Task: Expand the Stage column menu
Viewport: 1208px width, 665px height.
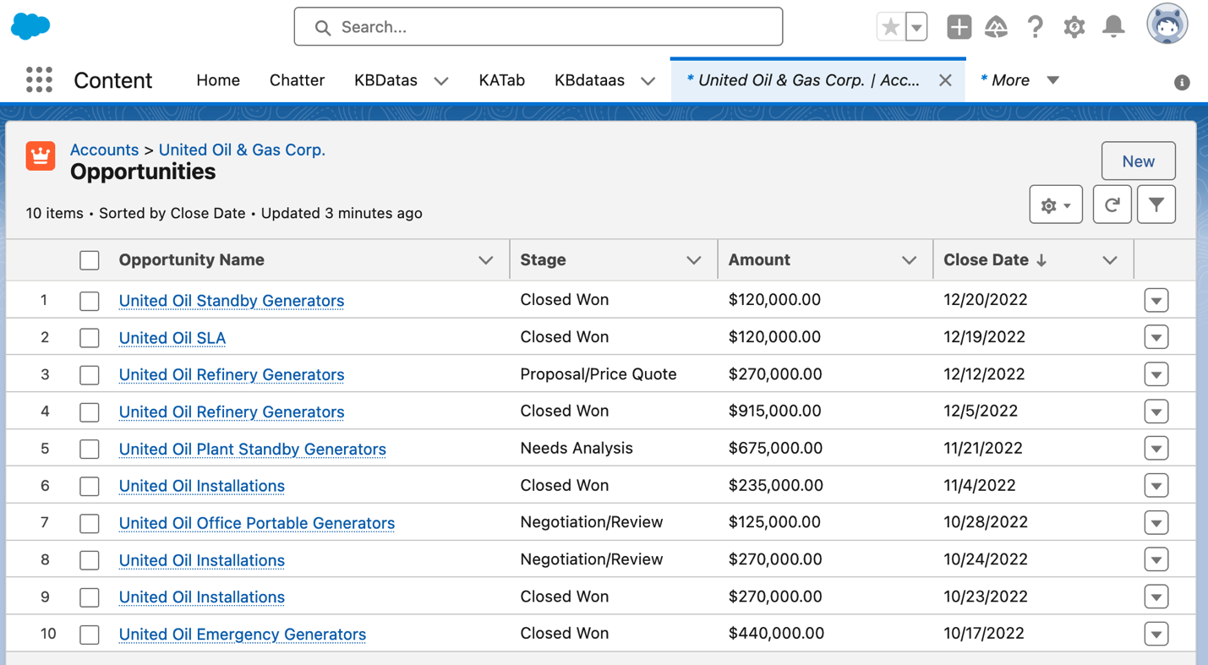Action: 693,260
